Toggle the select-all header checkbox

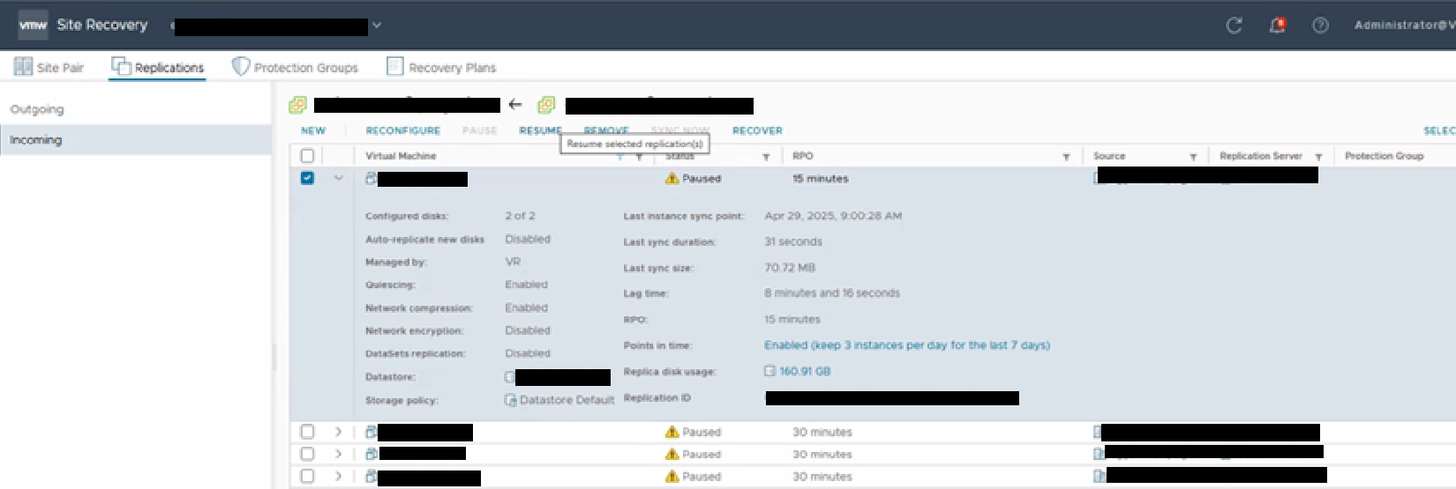tap(307, 156)
